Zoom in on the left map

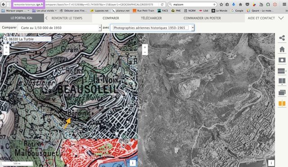click(6, 47)
